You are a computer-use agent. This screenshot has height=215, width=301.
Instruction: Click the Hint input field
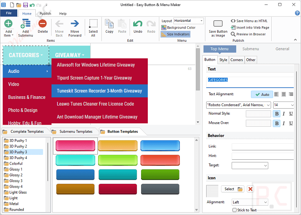(263, 156)
